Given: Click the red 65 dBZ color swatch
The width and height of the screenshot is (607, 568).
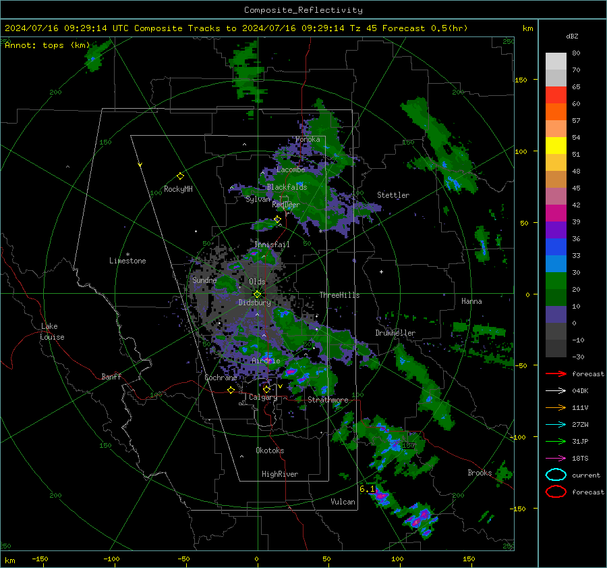Looking at the screenshot, I should [x=556, y=95].
